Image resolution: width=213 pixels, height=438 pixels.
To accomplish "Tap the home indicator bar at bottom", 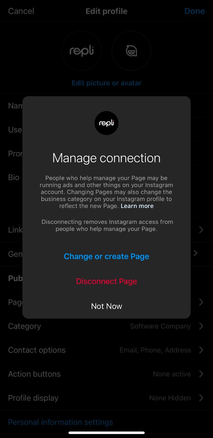I will click(106, 433).
